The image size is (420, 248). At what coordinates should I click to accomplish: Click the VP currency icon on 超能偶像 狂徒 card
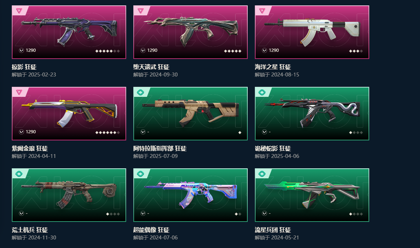pos(143,213)
